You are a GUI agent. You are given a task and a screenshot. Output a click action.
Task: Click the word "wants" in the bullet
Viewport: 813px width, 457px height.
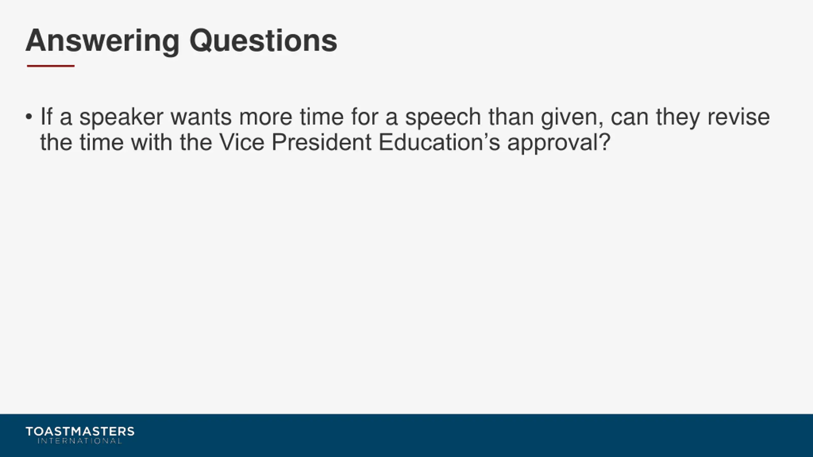[201, 117]
